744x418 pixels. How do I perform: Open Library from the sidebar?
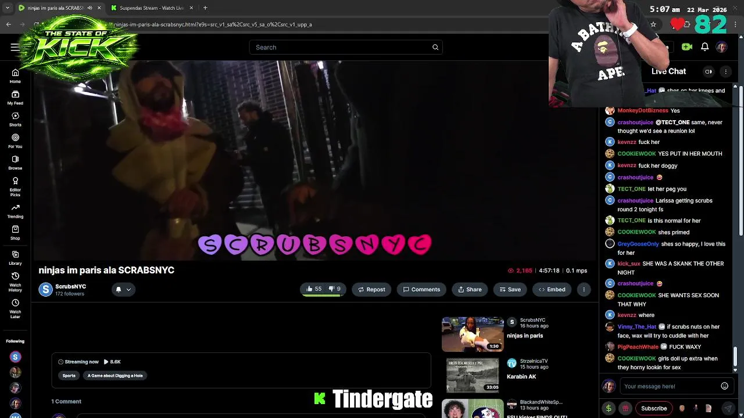click(15, 258)
